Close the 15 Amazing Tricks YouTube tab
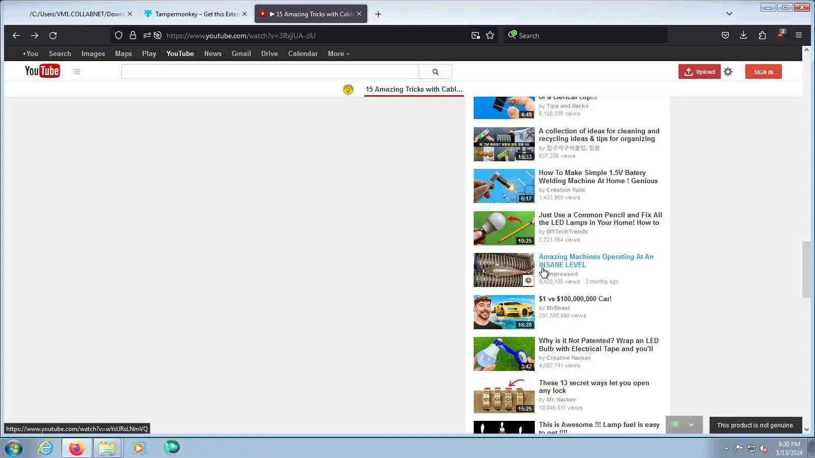Screen dimensions: 815x458 pyautogui.click(x=359, y=14)
